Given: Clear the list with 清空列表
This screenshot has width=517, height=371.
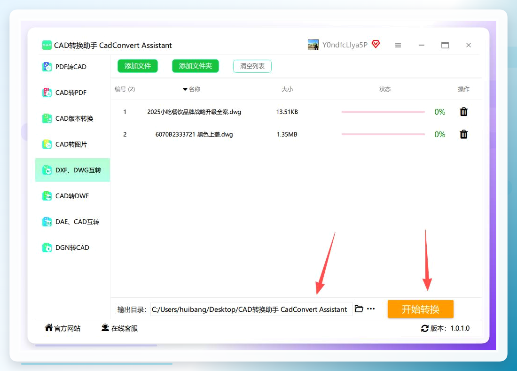Looking at the screenshot, I should (x=252, y=66).
